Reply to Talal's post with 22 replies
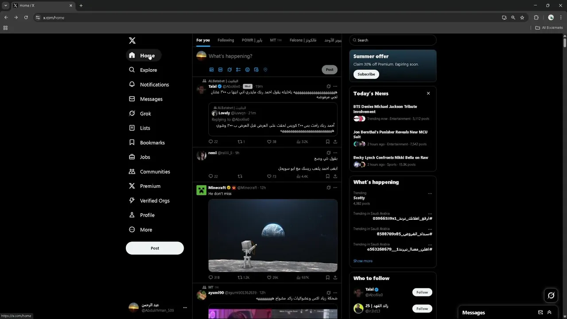 point(213,142)
